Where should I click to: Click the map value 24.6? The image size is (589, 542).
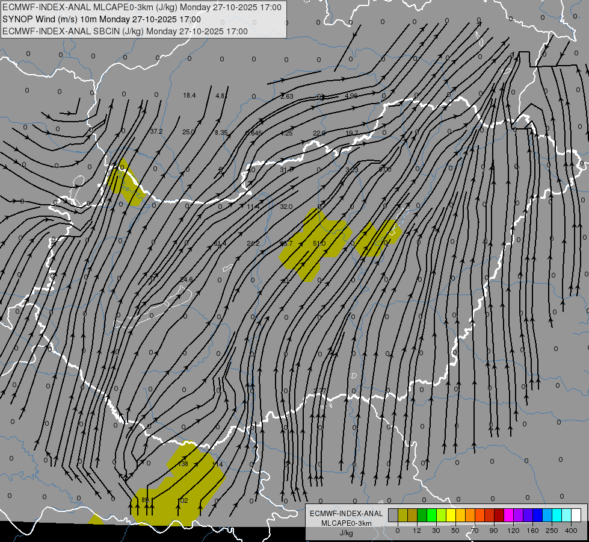pyautogui.click(x=187, y=279)
